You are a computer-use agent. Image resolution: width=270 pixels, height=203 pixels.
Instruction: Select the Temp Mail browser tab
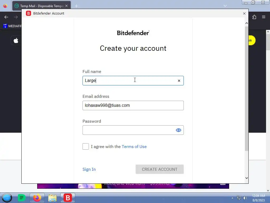click(x=41, y=6)
